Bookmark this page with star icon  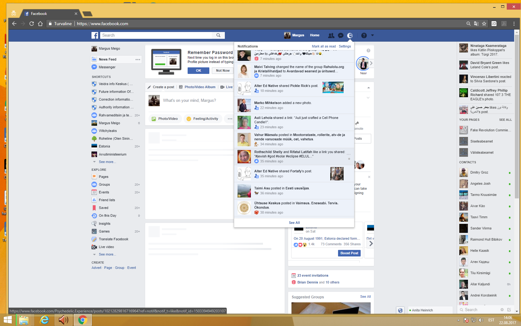click(484, 24)
